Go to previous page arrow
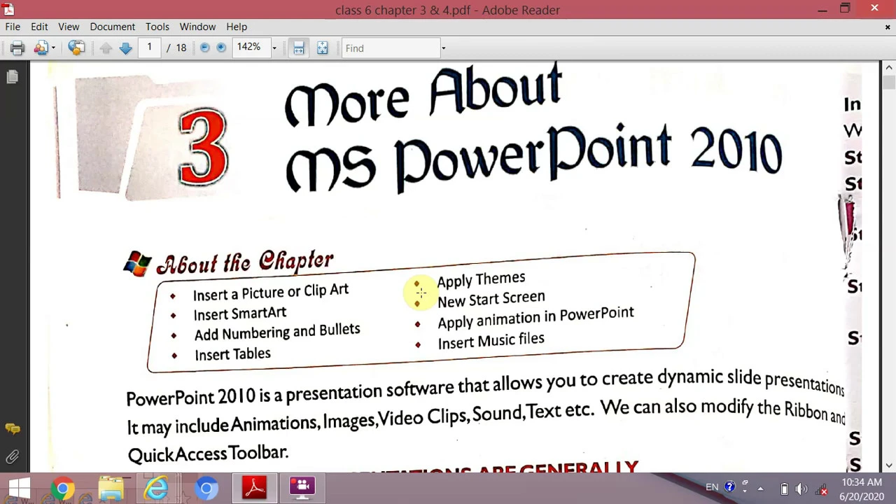Image resolution: width=896 pixels, height=504 pixels. [106, 48]
